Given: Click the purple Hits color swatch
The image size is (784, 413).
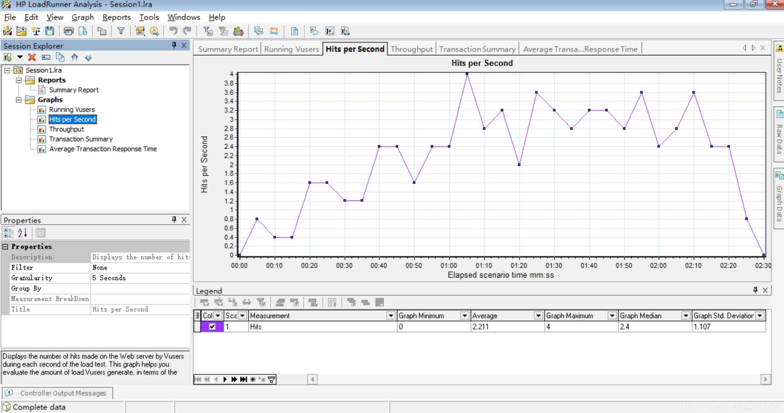Looking at the screenshot, I should coord(212,327).
